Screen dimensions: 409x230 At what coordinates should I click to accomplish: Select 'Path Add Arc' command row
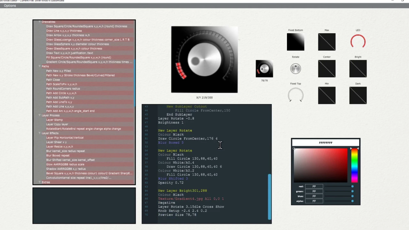pos(70,111)
